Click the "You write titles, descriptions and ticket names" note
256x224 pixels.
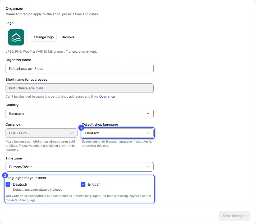pyautogui.click(x=78, y=198)
